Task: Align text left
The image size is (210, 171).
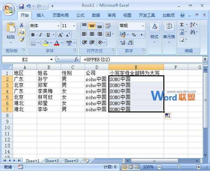Action: 84,34
